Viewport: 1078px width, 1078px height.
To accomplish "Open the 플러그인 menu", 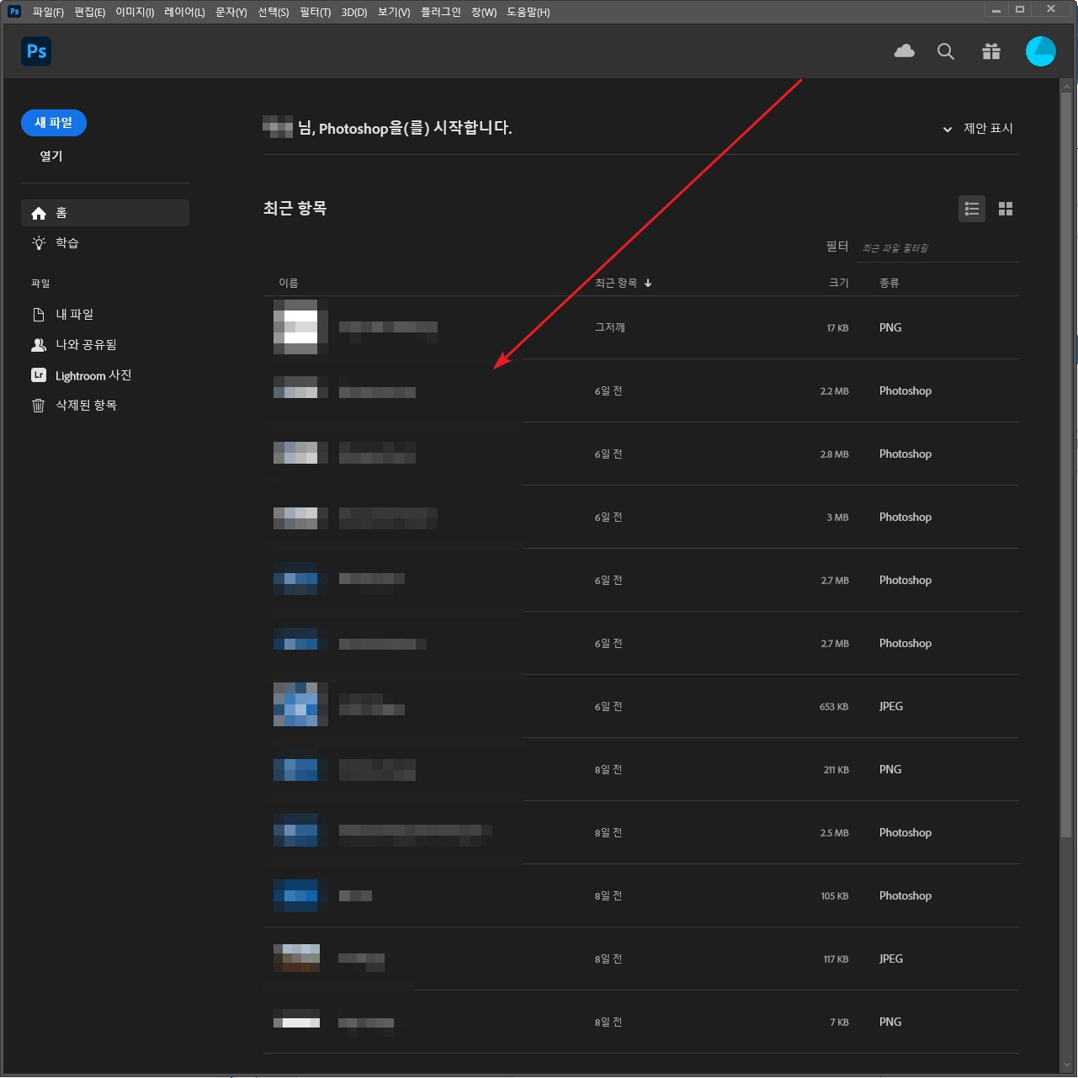I will coord(441,12).
